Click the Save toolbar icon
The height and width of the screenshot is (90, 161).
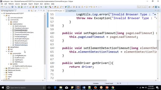coord(6,7)
